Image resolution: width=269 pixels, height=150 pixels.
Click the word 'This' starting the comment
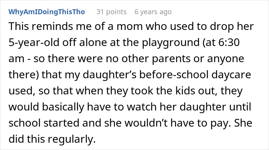pyautogui.click(x=18, y=26)
